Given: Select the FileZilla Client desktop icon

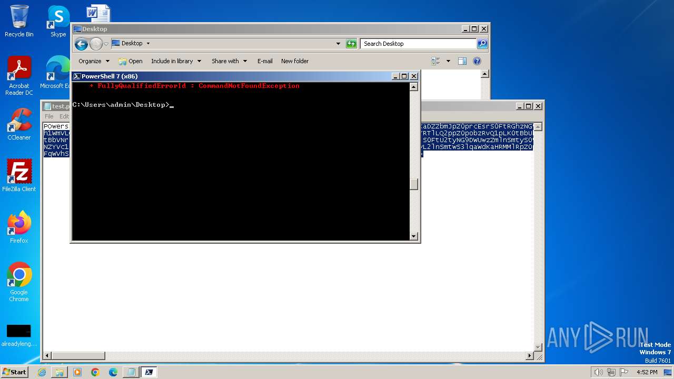Looking at the screenshot, I should click(19, 176).
